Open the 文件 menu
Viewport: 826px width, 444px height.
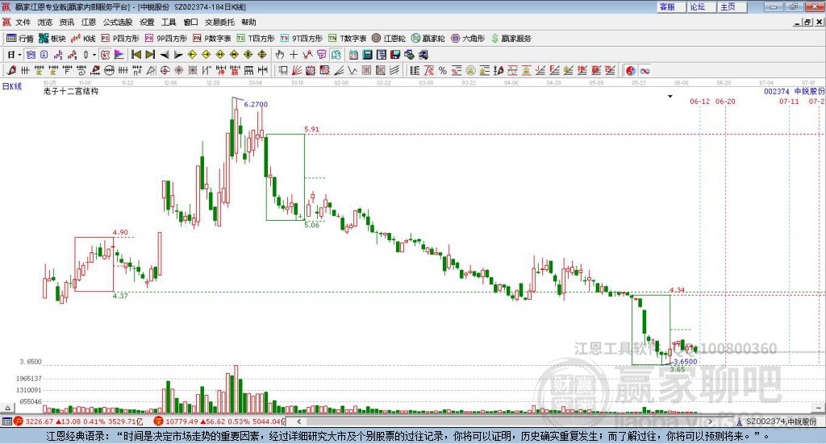[x=23, y=22]
